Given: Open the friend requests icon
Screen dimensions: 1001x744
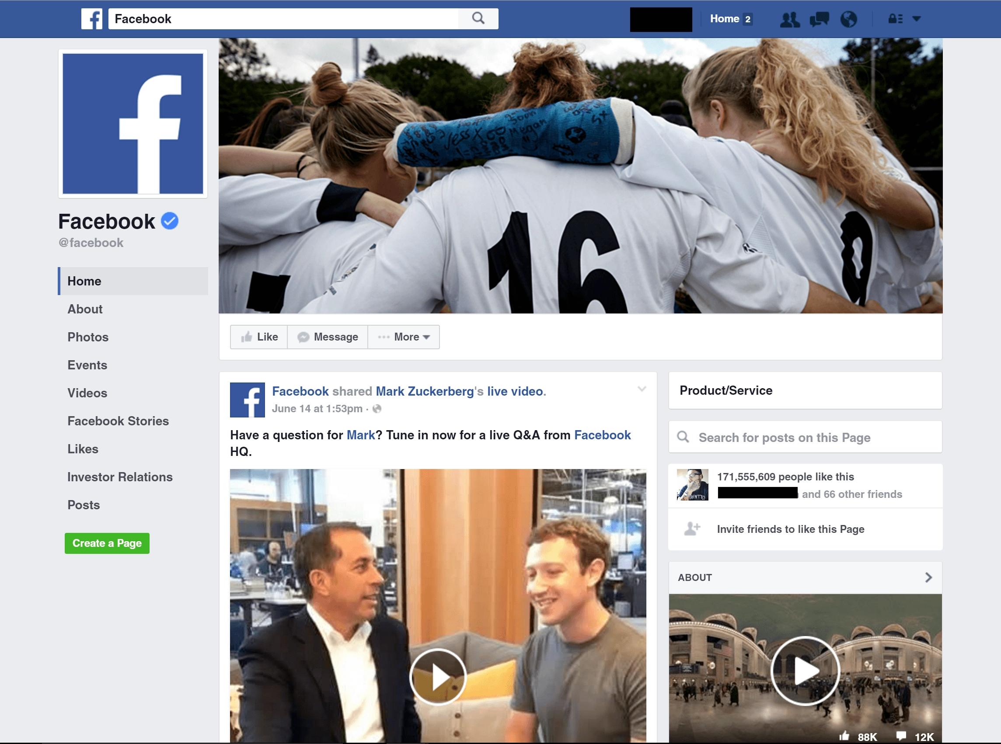Looking at the screenshot, I should click(x=790, y=19).
